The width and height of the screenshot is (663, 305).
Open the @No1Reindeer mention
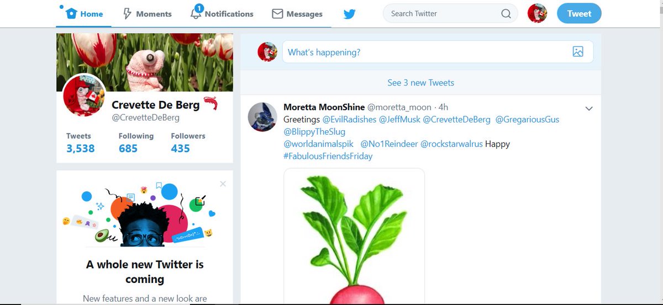pos(389,144)
